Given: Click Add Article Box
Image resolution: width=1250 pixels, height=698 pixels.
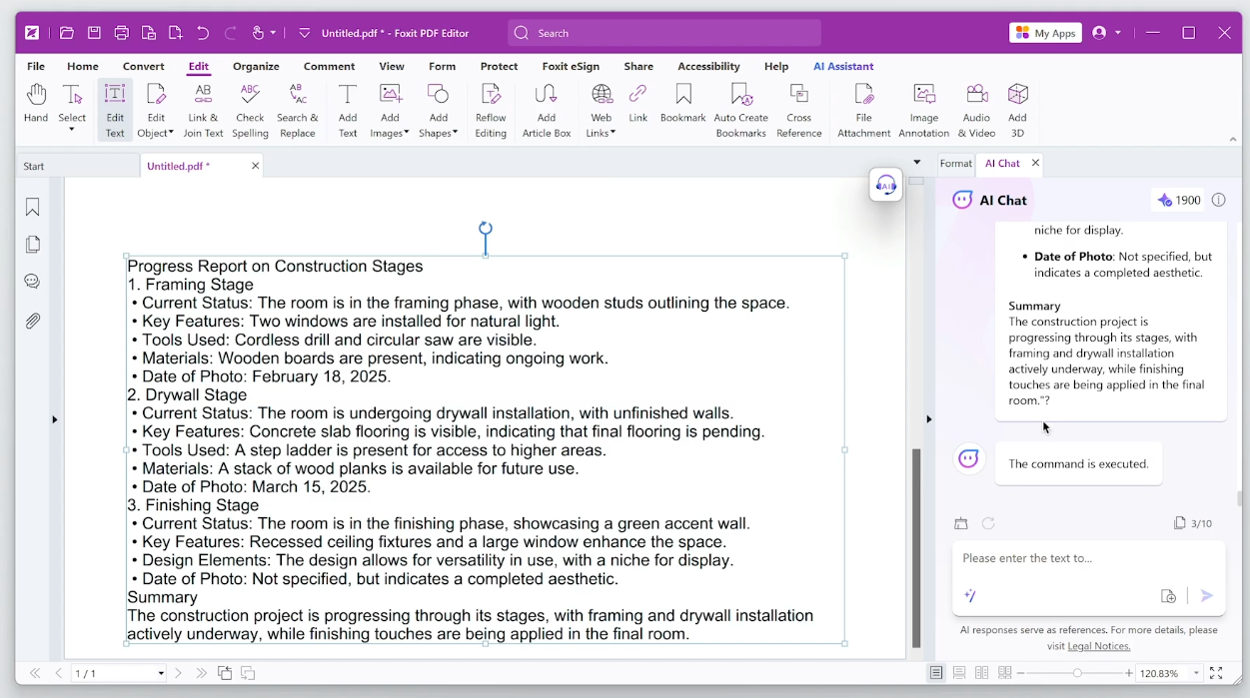Looking at the screenshot, I should (x=547, y=110).
